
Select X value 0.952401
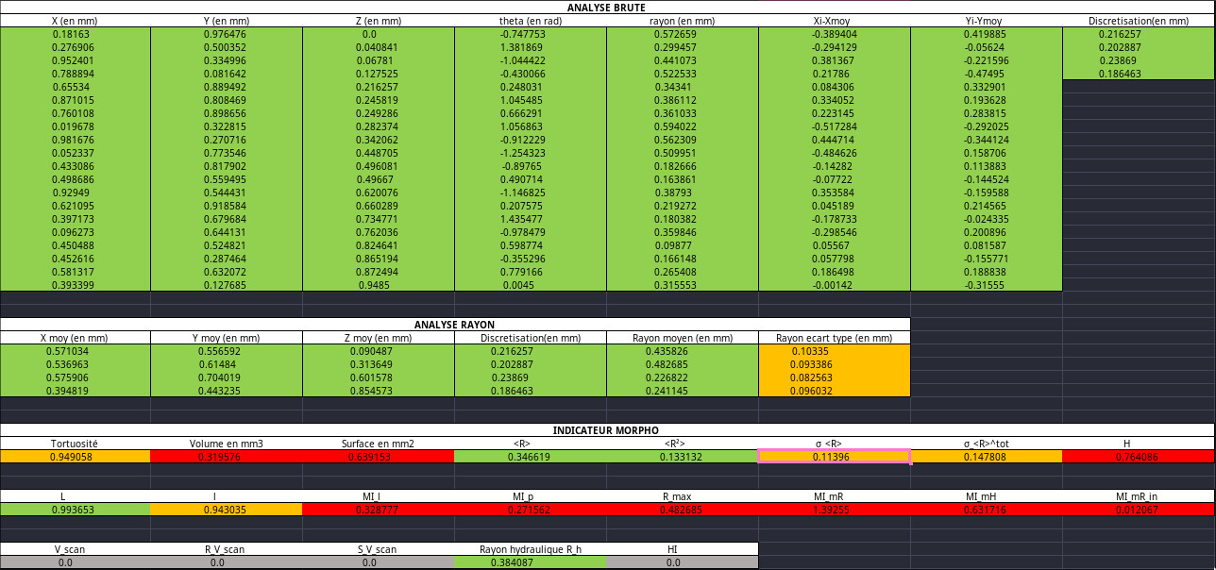[x=75, y=60]
